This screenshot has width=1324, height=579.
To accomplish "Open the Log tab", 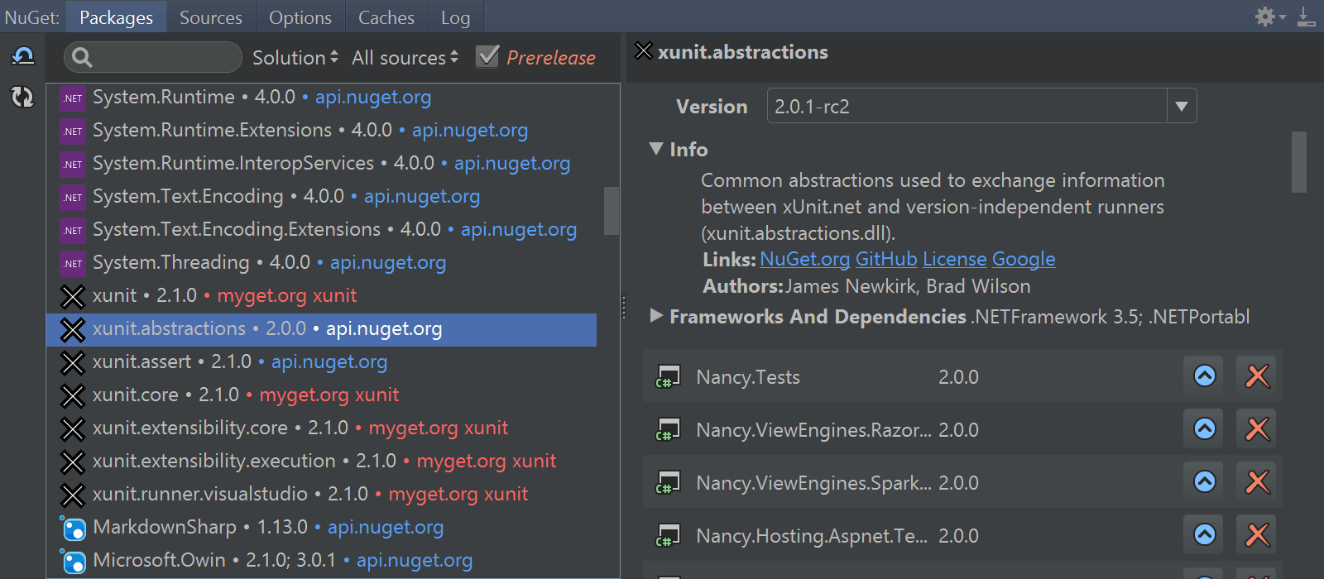I will [455, 17].
